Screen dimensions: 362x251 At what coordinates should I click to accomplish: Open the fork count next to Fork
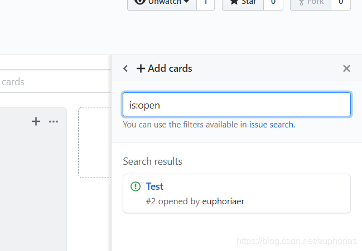coord(341,3)
